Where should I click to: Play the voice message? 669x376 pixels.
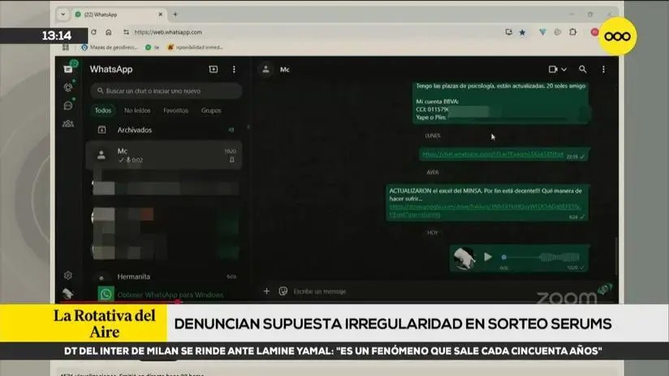pos(488,257)
